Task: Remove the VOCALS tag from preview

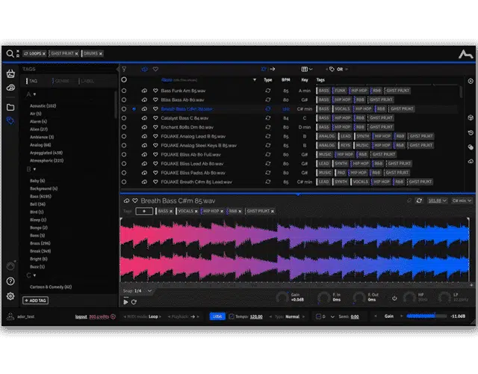Action: point(196,211)
